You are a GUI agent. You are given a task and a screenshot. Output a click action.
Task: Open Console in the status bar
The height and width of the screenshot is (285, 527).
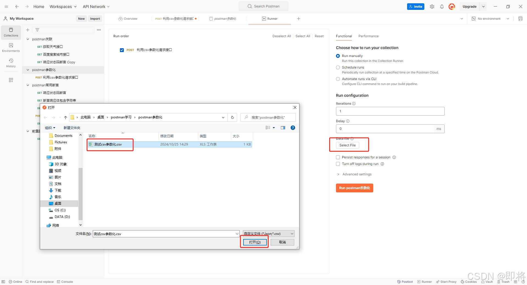(65, 282)
